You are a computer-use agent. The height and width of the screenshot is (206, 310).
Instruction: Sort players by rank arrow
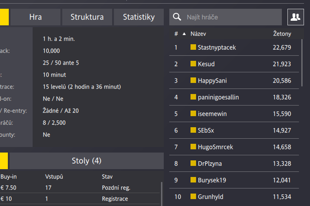[x=185, y=34]
